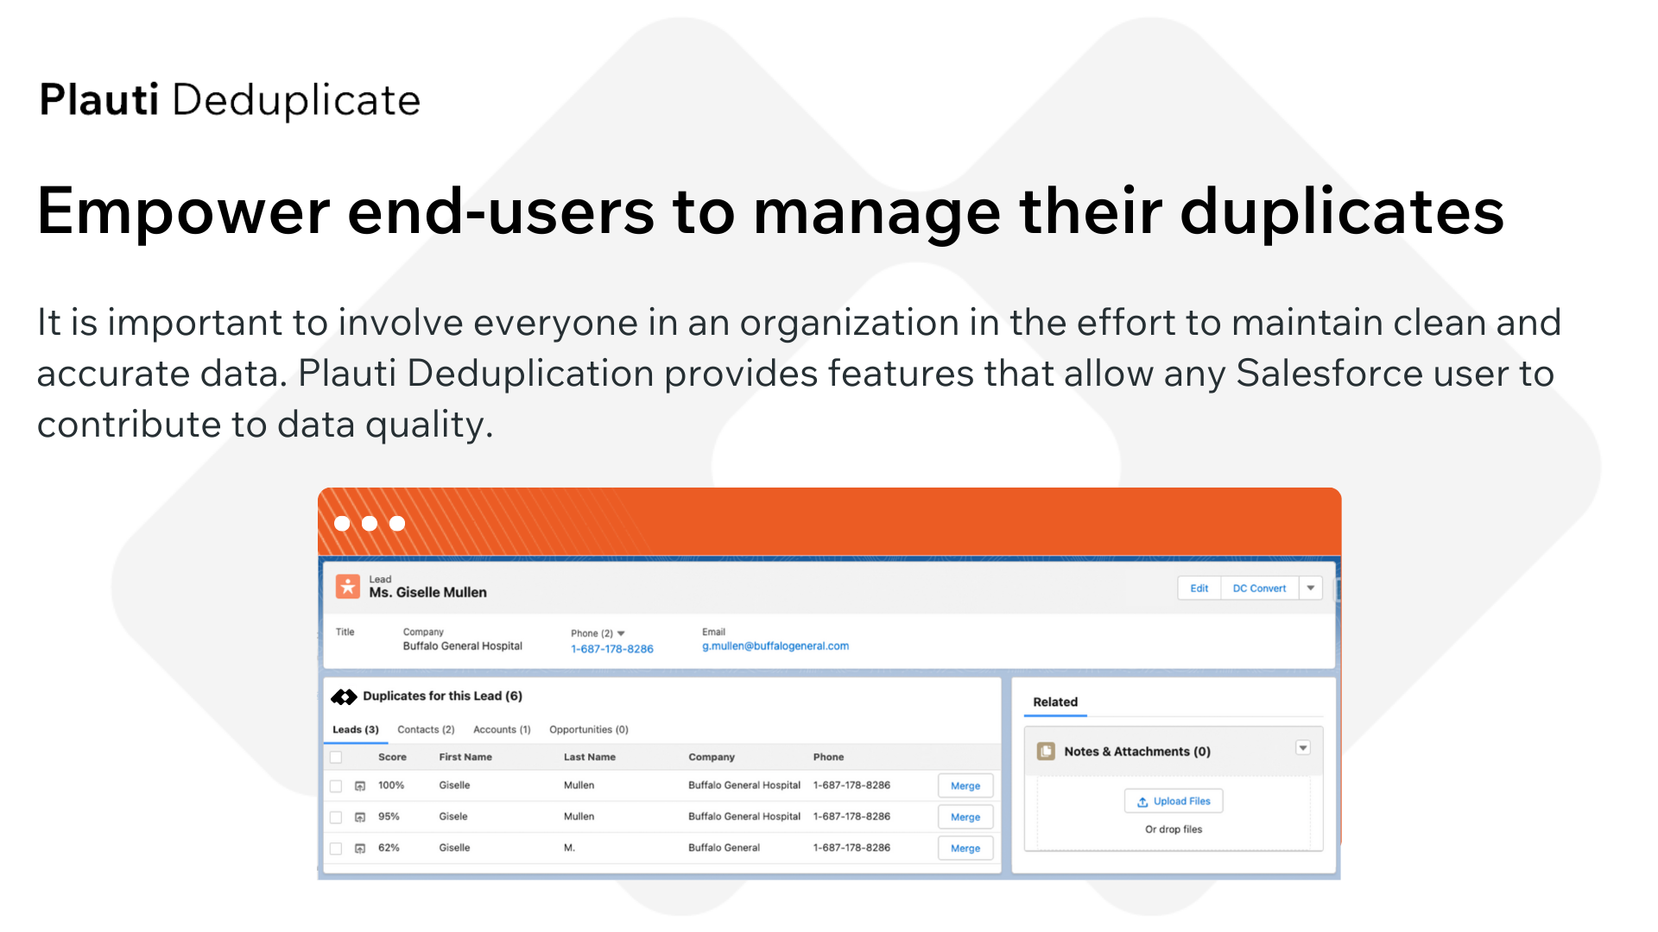This screenshot has height=932, width=1658.
Task: Click the row icon next to the 100% score
Action: (360, 786)
